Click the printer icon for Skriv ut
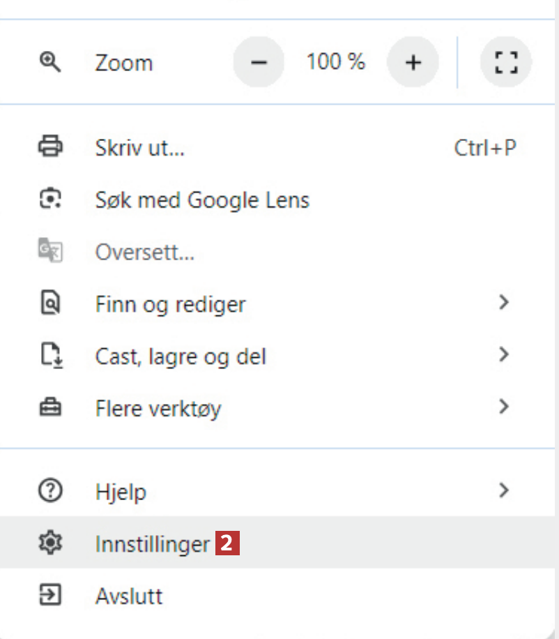Screen dimensions: 559x639 click(50, 148)
